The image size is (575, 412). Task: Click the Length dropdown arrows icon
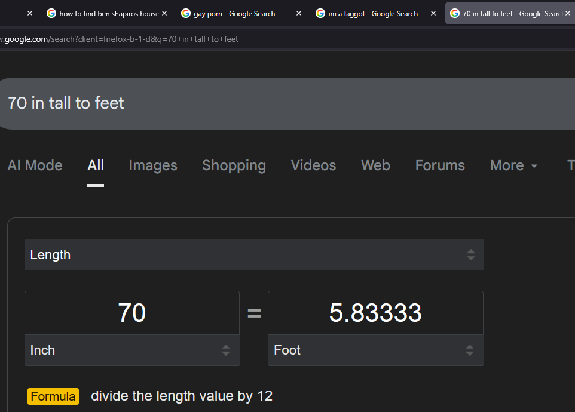pos(471,254)
